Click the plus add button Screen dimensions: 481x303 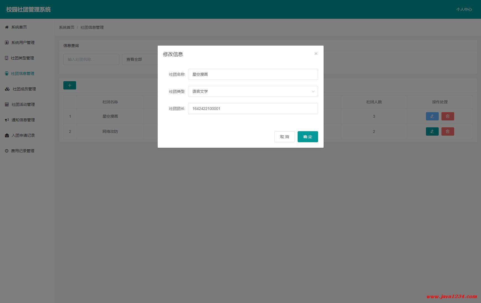70,85
